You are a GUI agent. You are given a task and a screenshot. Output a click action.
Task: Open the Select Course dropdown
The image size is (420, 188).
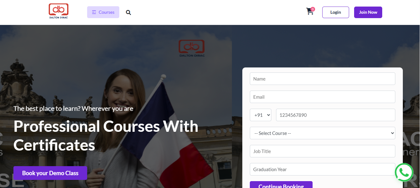322,133
